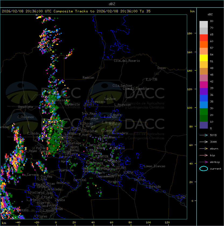Click the Encon label on the map
The height and width of the screenshot is (226, 224).
pos(162,68)
